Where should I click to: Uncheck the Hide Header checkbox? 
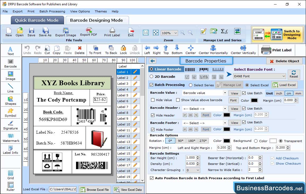tap(153, 115)
